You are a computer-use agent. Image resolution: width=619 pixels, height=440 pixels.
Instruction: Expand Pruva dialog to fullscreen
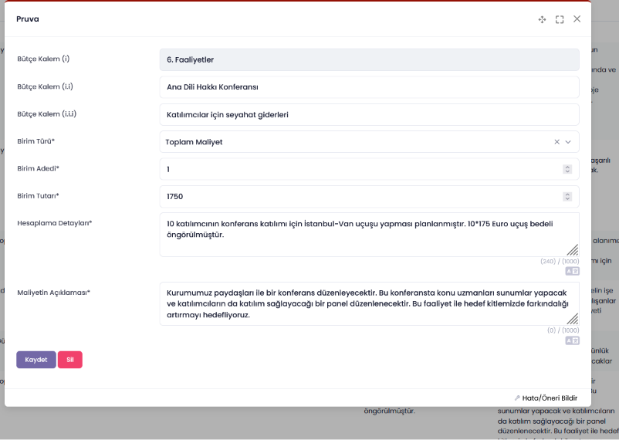560,19
